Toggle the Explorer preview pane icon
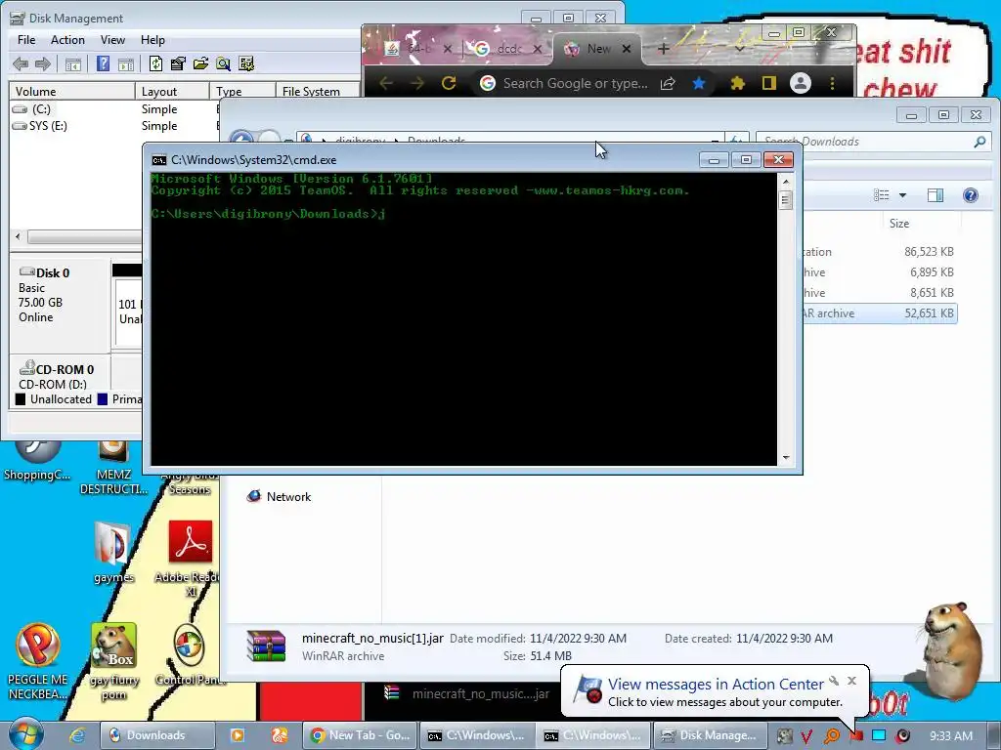This screenshot has width=1001, height=750. tap(936, 195)
